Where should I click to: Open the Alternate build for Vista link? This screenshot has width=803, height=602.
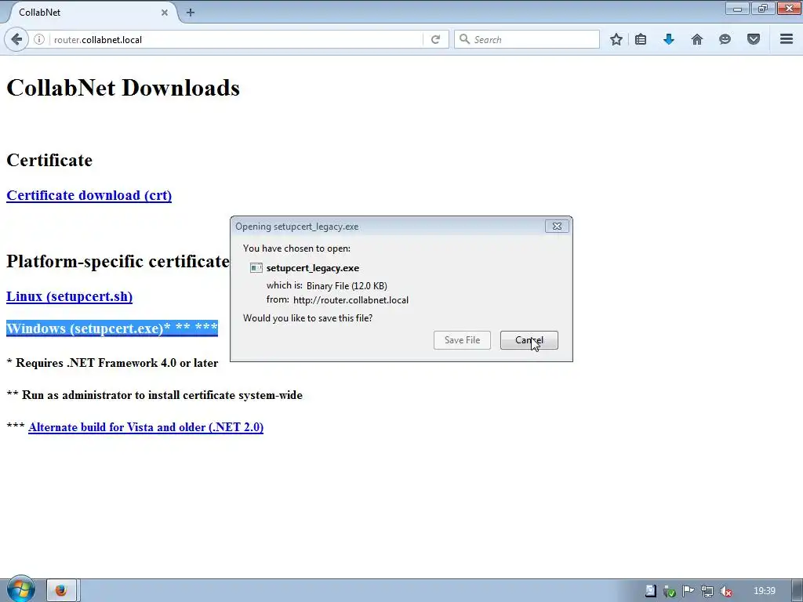coord(146,427)
